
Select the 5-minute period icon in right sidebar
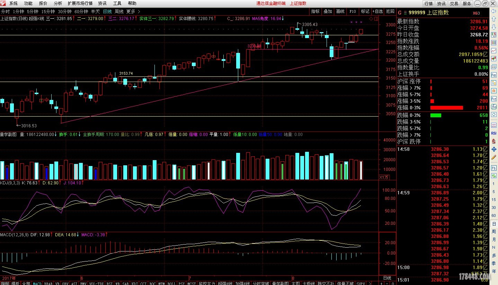(494, 192)
